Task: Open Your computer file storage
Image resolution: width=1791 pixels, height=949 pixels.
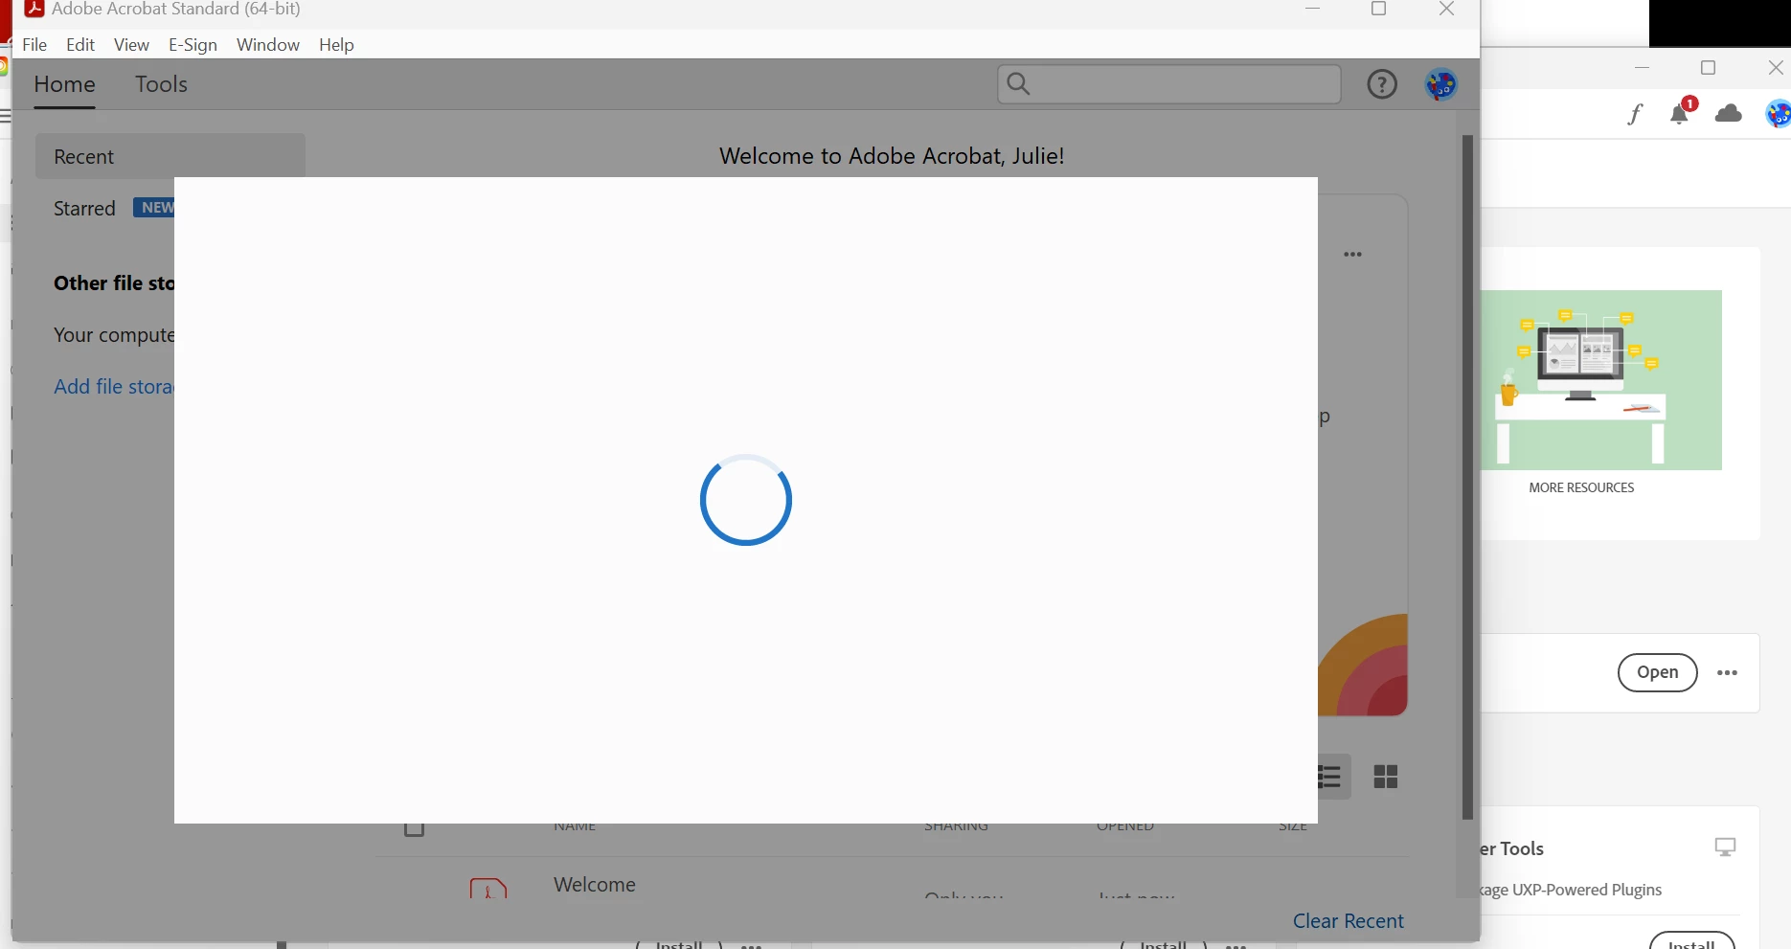Action: coord(114,335)
